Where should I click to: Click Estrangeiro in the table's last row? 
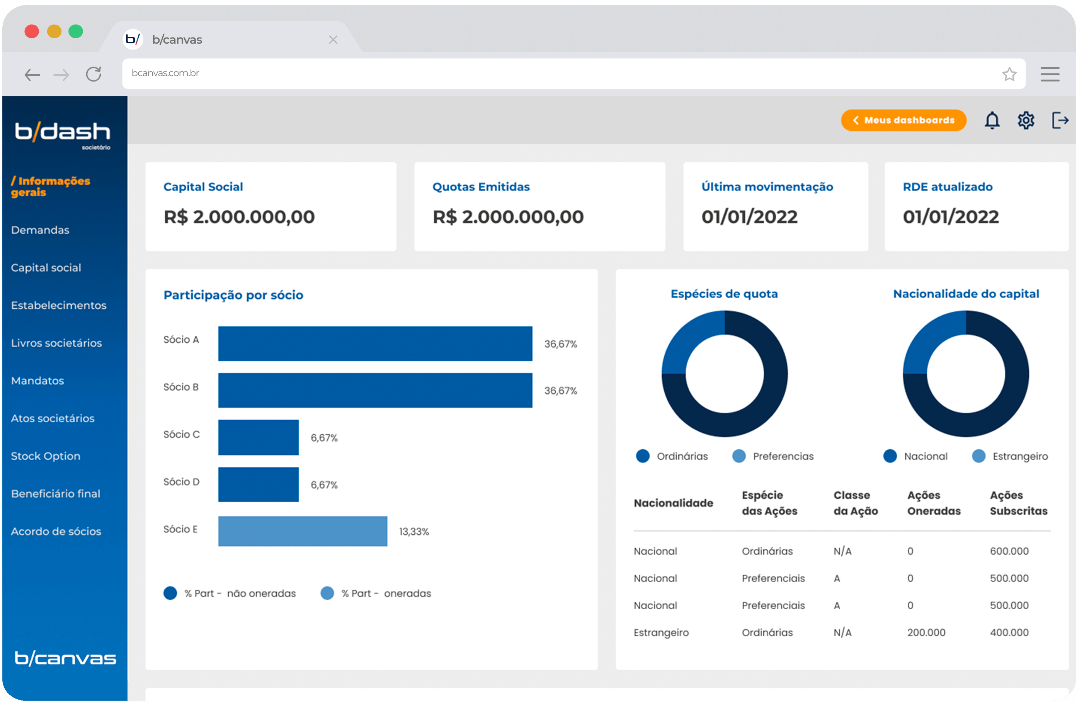click(x=661, y=633)
